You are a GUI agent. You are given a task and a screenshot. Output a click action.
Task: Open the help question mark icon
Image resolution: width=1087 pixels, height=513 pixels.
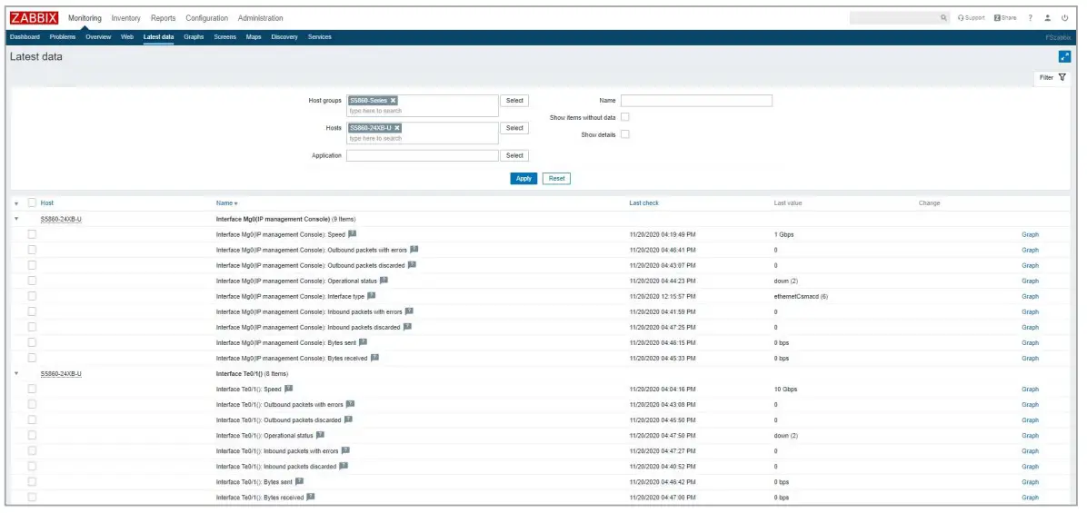[1030, 18]
